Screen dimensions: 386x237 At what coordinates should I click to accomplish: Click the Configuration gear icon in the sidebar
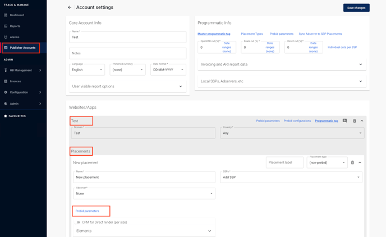(x=6, y=92)
